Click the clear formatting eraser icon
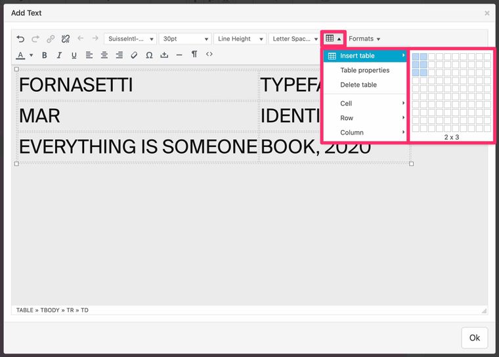 coord(134,55)
